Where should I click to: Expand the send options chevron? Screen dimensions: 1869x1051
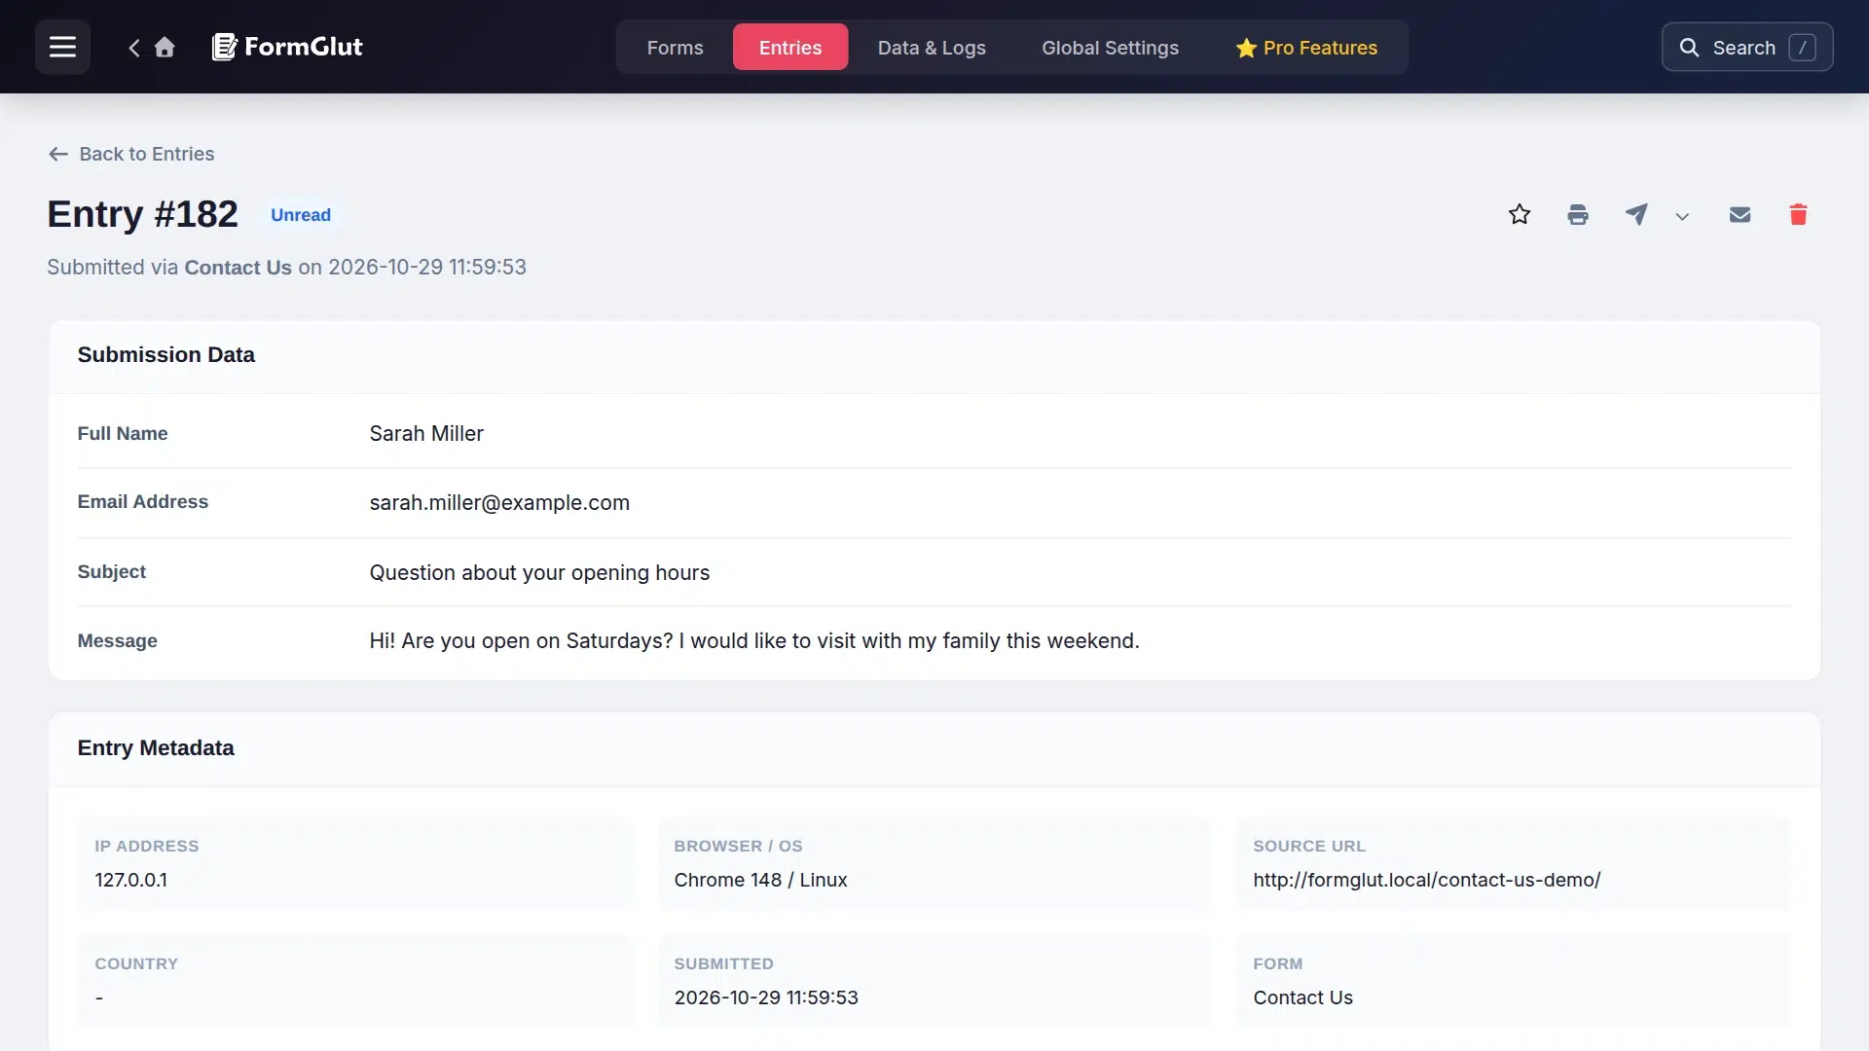(x=1682, y=216)
